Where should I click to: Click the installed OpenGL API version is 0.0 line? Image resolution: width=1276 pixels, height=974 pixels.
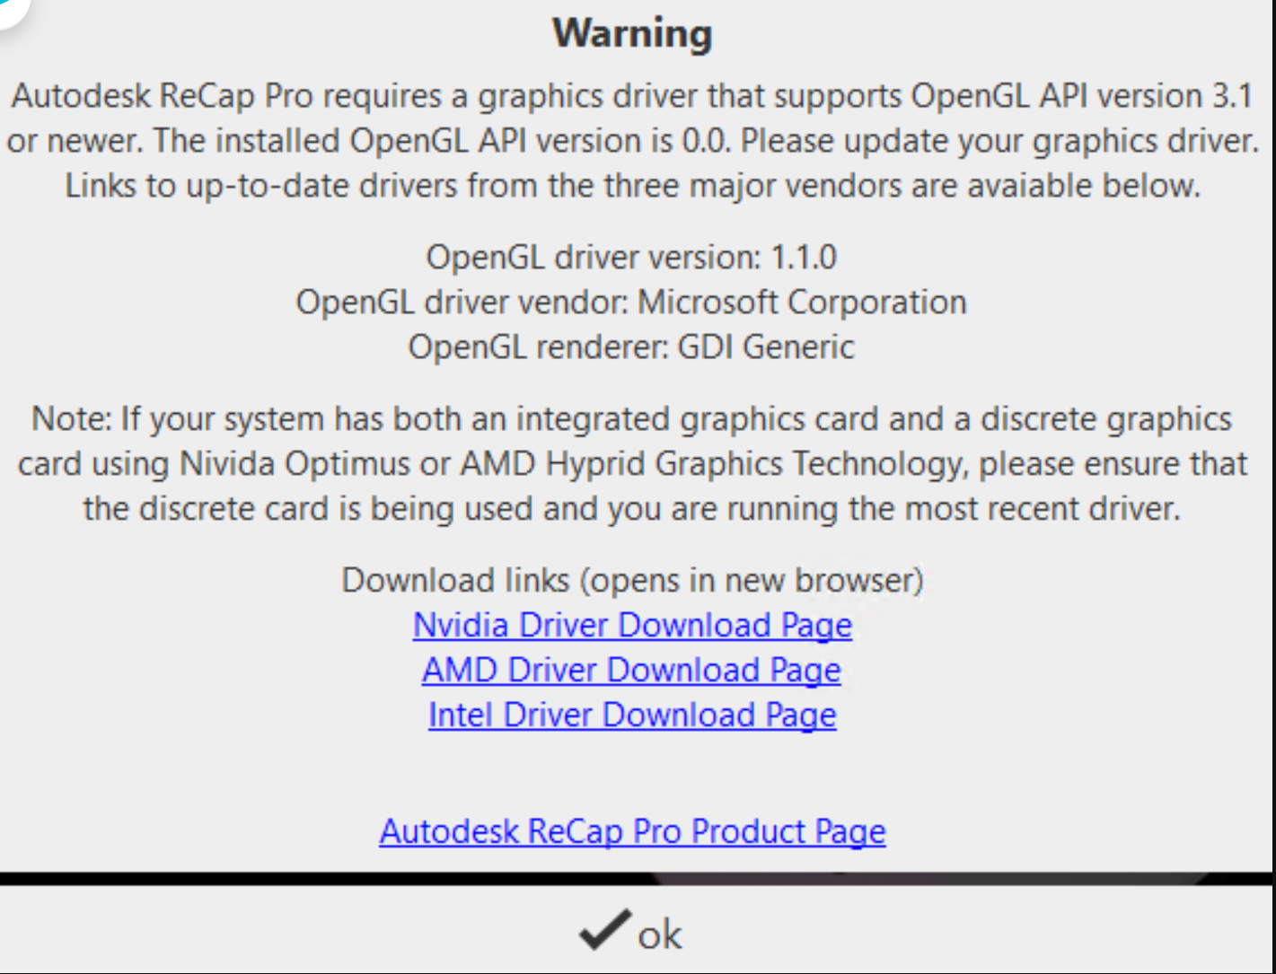632,141
